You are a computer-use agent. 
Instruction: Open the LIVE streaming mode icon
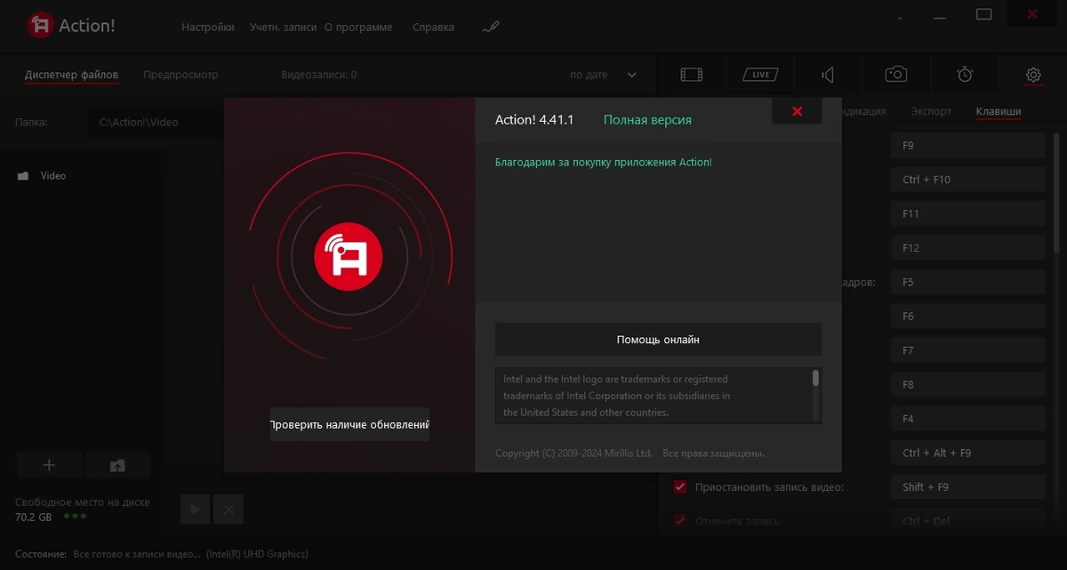(x=760, y=75)
